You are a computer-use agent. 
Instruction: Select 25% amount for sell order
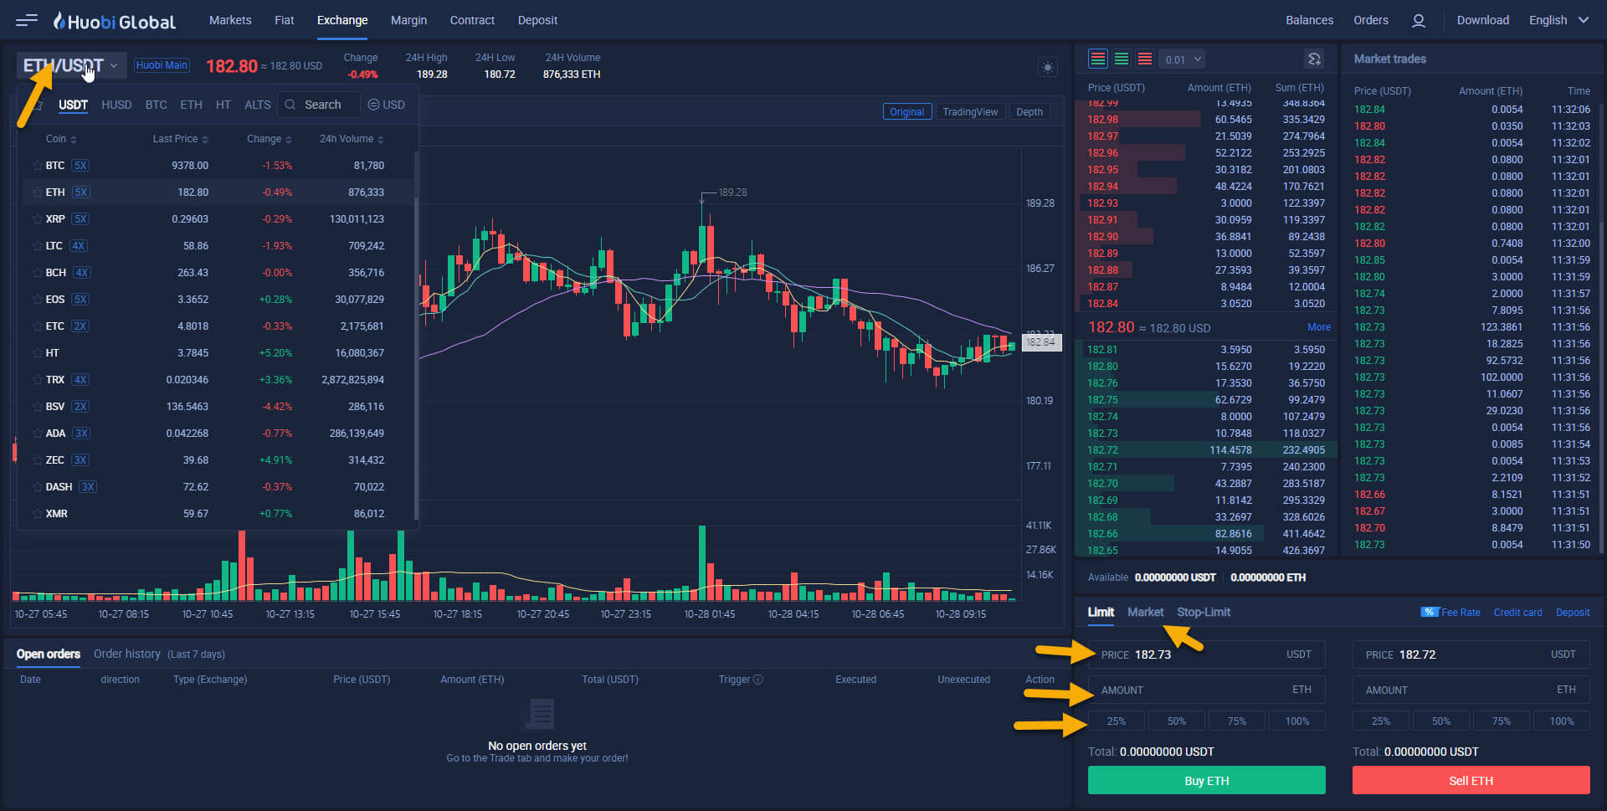(1381, 721)
